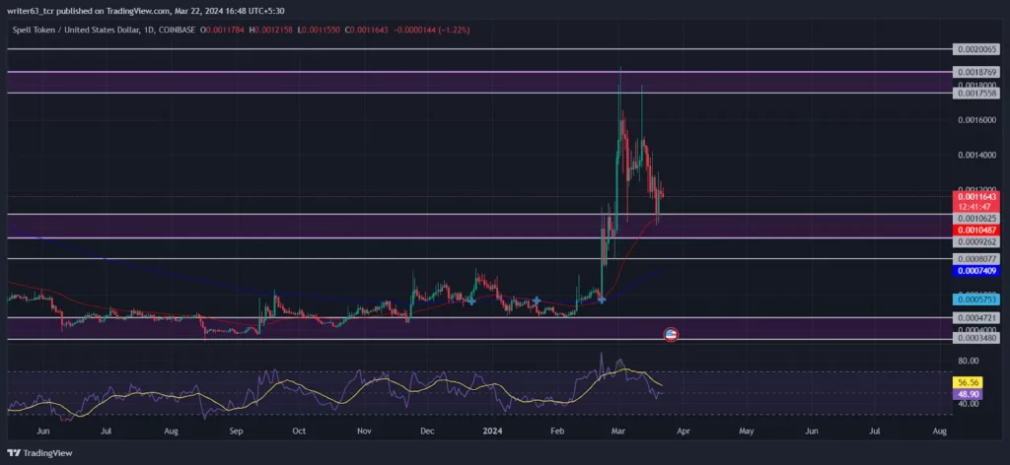The image size is (1010, 465).
Task: Click the red current price label 0.0011643
Action: coord(976,196)
